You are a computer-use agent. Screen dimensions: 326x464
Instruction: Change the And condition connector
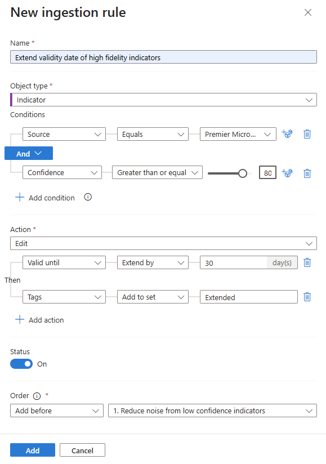point(28,153)
